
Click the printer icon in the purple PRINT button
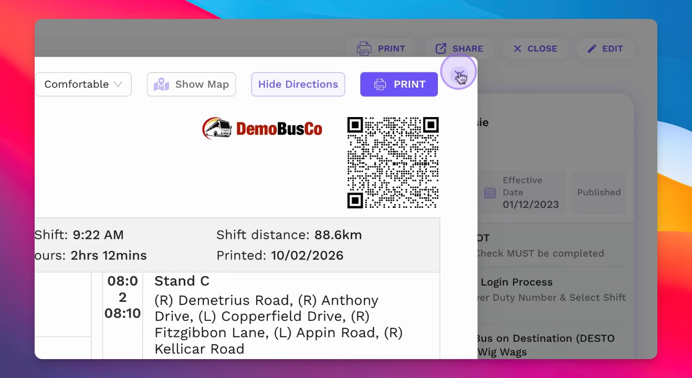(x=380, y=85)
